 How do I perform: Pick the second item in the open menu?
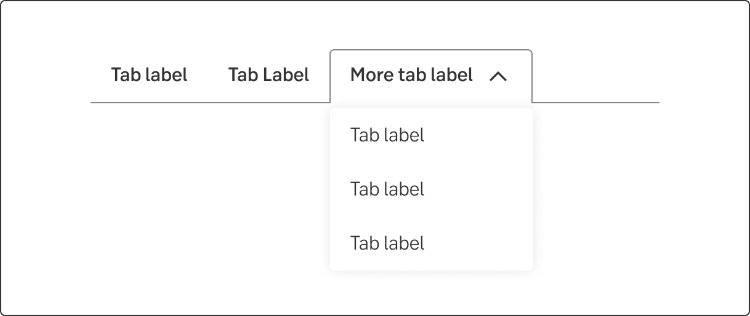tap(387, 189)
